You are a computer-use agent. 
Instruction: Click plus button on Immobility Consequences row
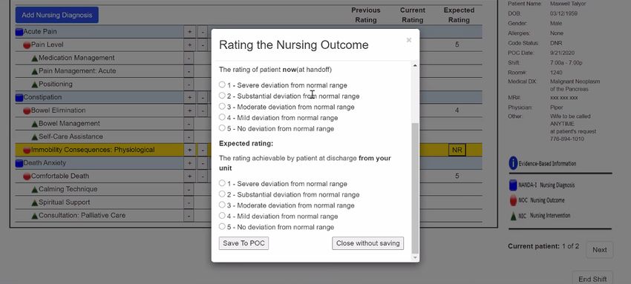[x=189, y=151]
